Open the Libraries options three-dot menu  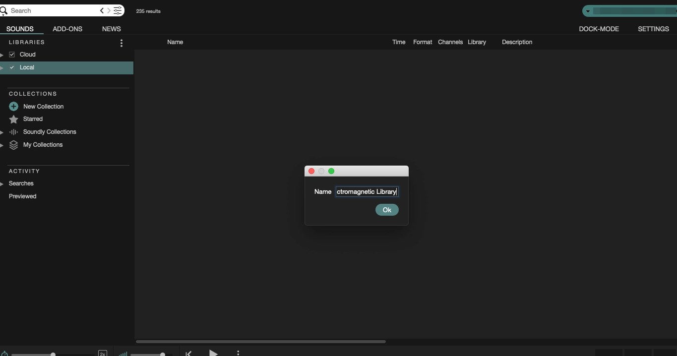(x=122, y=43)
